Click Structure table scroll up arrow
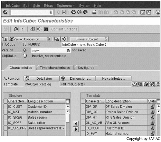Screen dimensions: 161x142 pyautogui.click(x=68, y=106)
